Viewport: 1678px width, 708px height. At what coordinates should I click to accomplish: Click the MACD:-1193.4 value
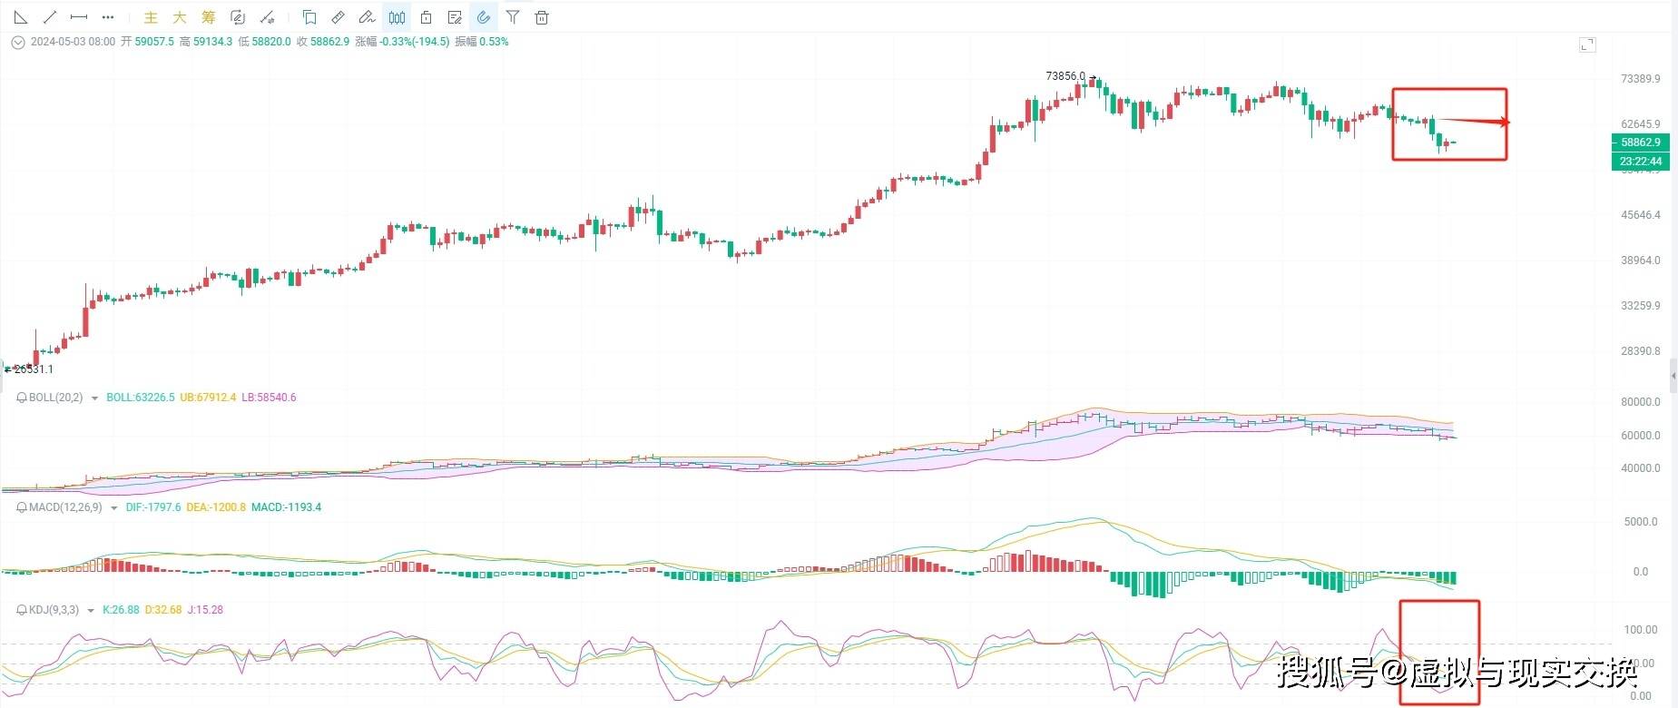pyautogui.click(x=287, y=507)
